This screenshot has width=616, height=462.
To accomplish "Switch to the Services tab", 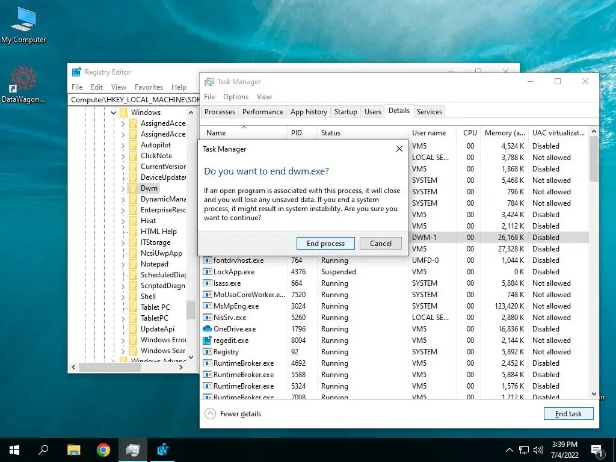I will [430, 111].
